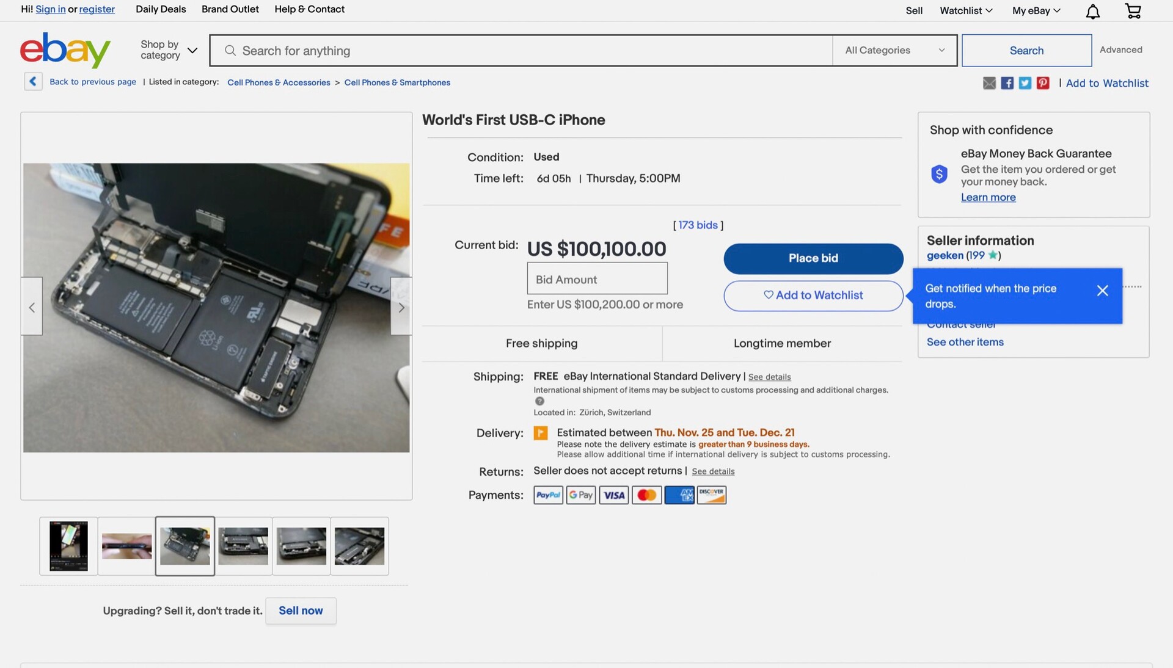
Task: Show previous product image arrow
Action: point(32,307)
